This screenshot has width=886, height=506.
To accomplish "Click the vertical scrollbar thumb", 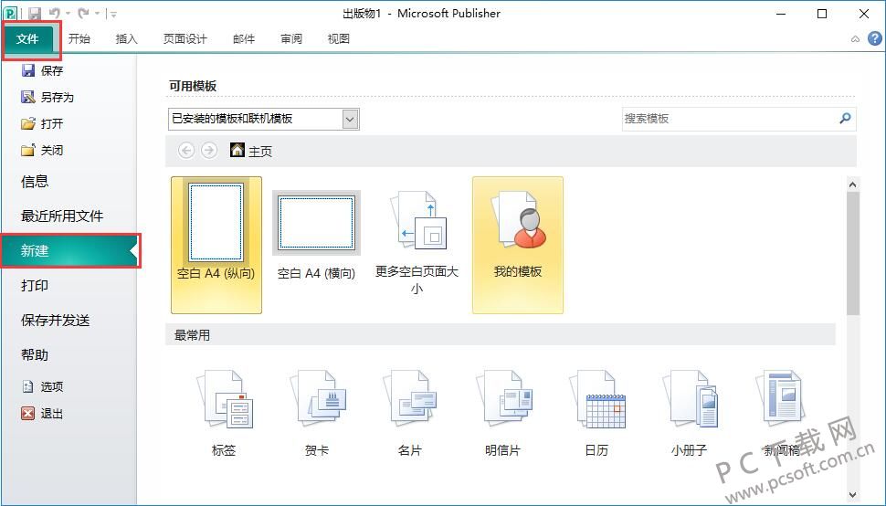I will 853,254.
